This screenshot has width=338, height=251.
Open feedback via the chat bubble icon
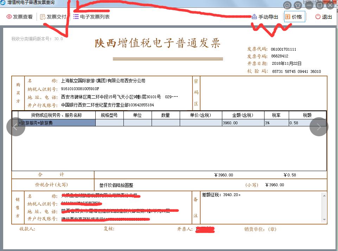287,5
